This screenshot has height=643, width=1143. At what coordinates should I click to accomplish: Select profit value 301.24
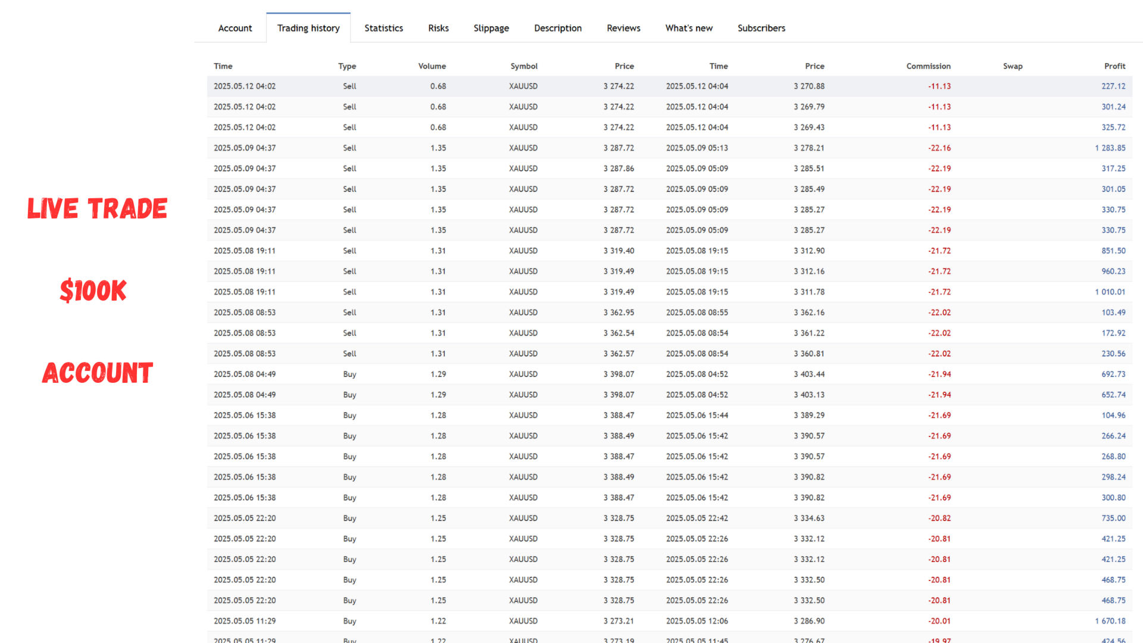[x=1113, y=107]
